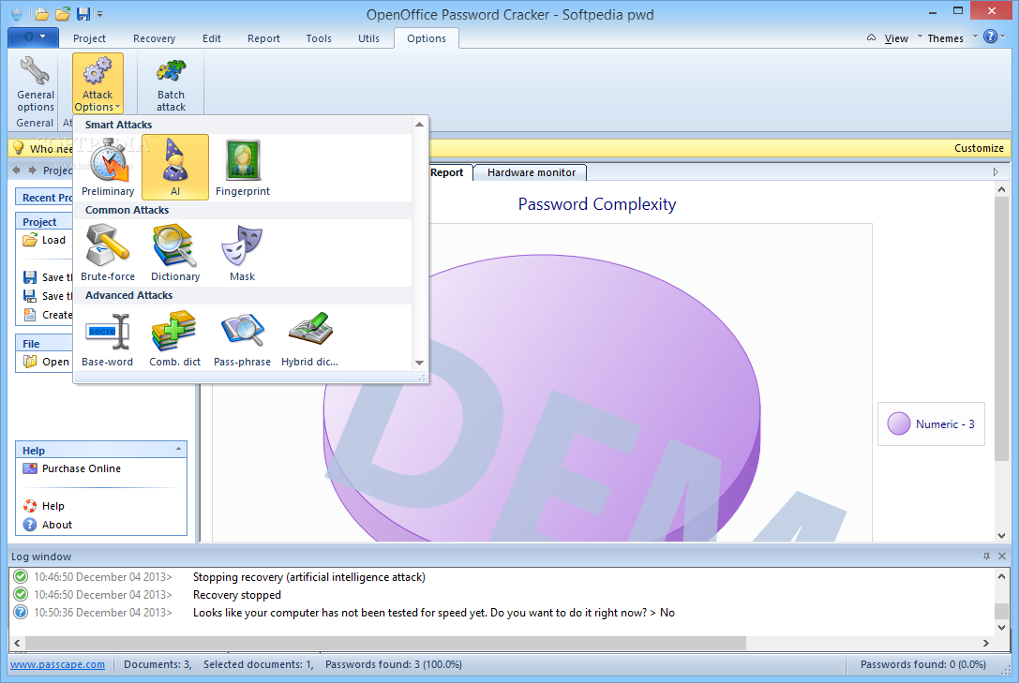Viewport: 1019px width, 683px height.
Task: Click the Advanced Attacks group header
Action: [128, 295]
